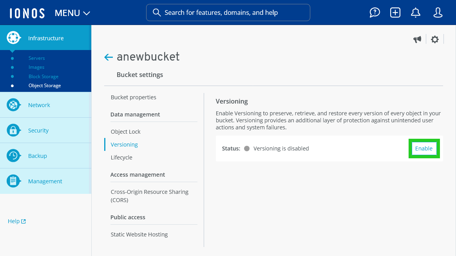
Task: Enable versioning for the bucket
Action: 424,148
